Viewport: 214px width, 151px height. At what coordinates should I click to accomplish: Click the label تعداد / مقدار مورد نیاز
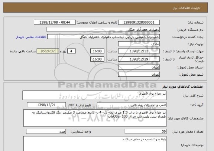pyautogui.click(x=188, y=132)
